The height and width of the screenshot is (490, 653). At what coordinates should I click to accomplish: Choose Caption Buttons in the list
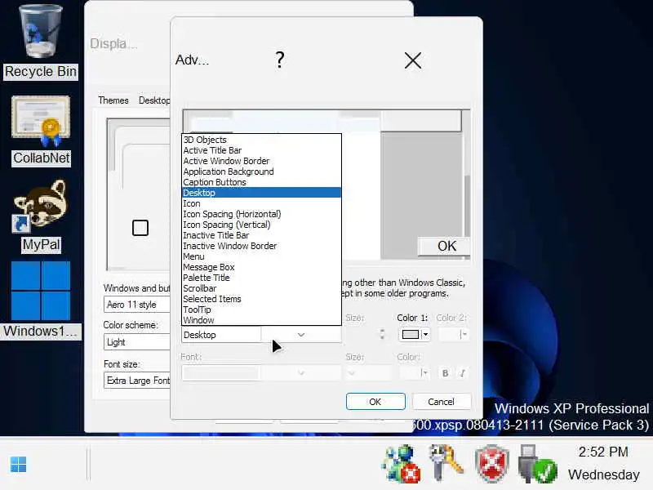tap(261, 182)
